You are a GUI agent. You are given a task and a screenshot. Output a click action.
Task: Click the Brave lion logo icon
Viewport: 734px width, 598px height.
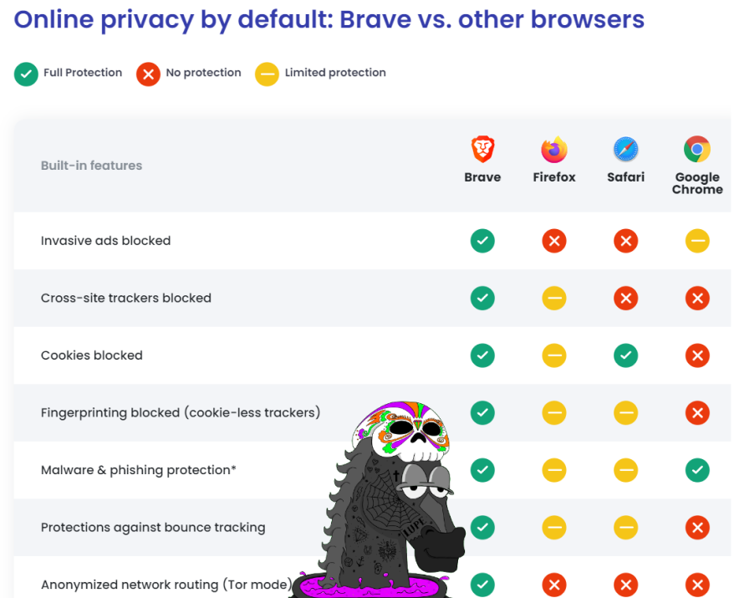coord(482,150)
